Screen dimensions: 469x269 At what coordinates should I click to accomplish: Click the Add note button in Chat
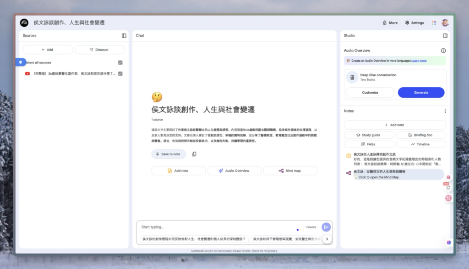(178, 171)
